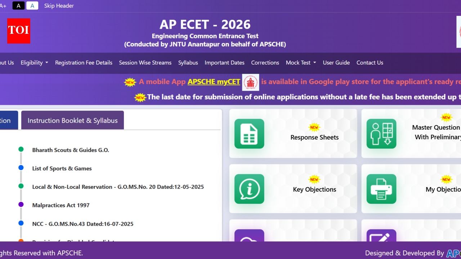Select Important Dates in the navigation menu
This screenshot has width=461, height=259.
(x=224, y=63)
